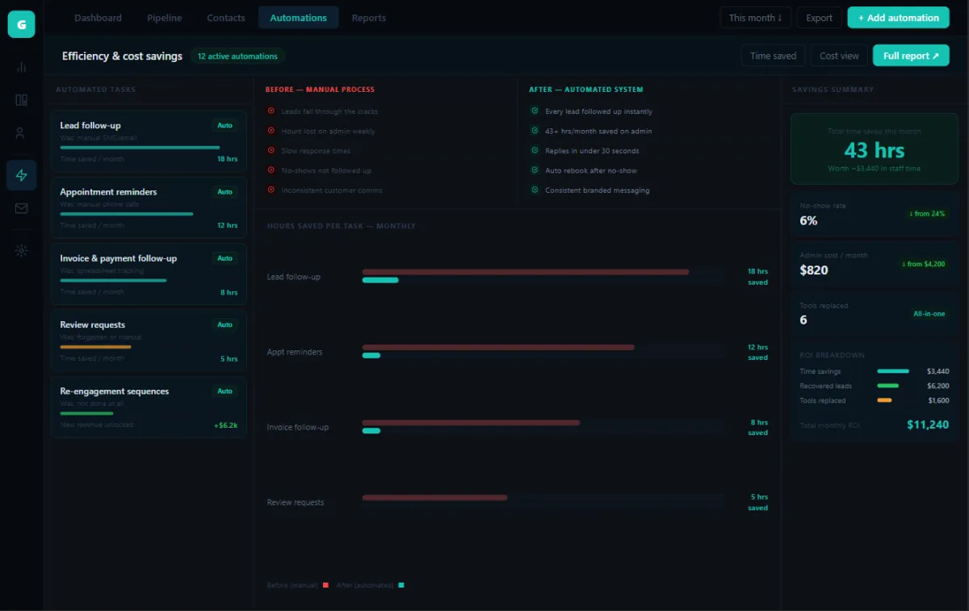The height and width of the screenshot is (611, 969).
Task: Toggle the Auto badge on Appointment reminders
Action: [225, 192]
